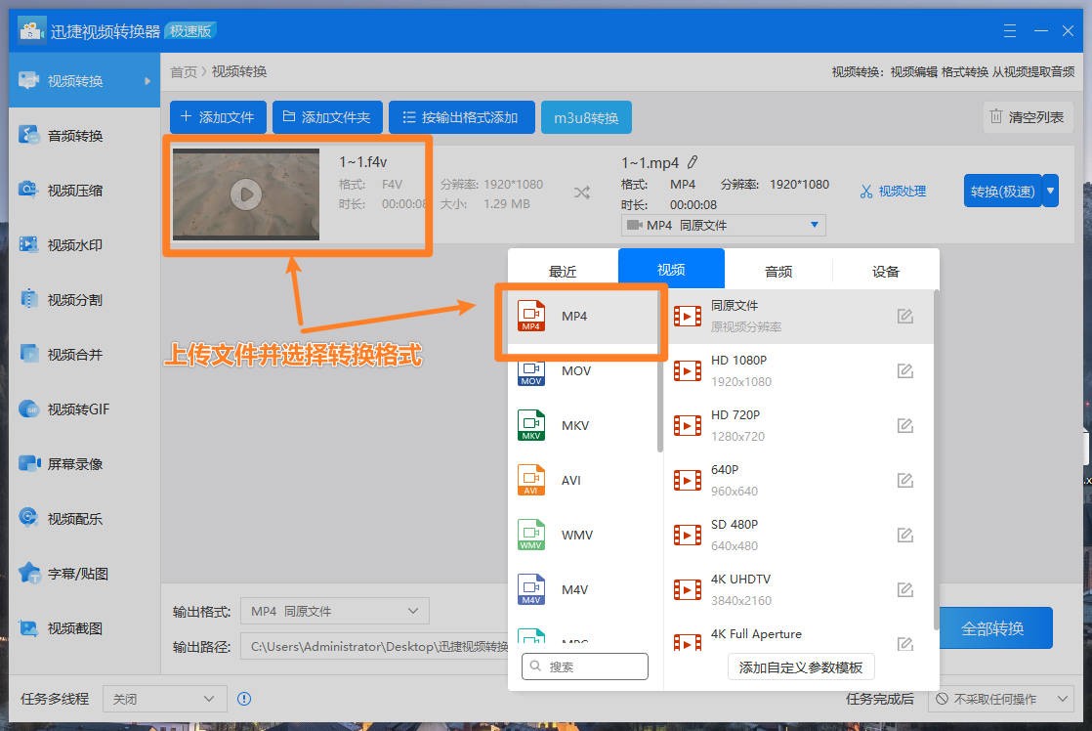The width and height of the screenshot is (1092, 731).
Task: Expand the 输出格式 combo box
Action: tap(334, 610)
